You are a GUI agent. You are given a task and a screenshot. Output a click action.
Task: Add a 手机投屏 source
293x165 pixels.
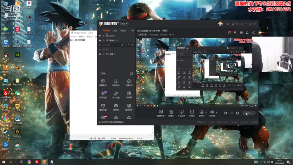pyautogui.click(x=181, y=113)
